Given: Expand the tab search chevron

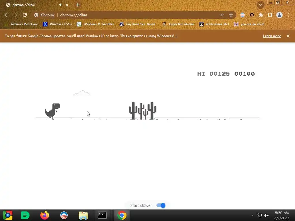Looking at the screenshot, I should point(261,5).
